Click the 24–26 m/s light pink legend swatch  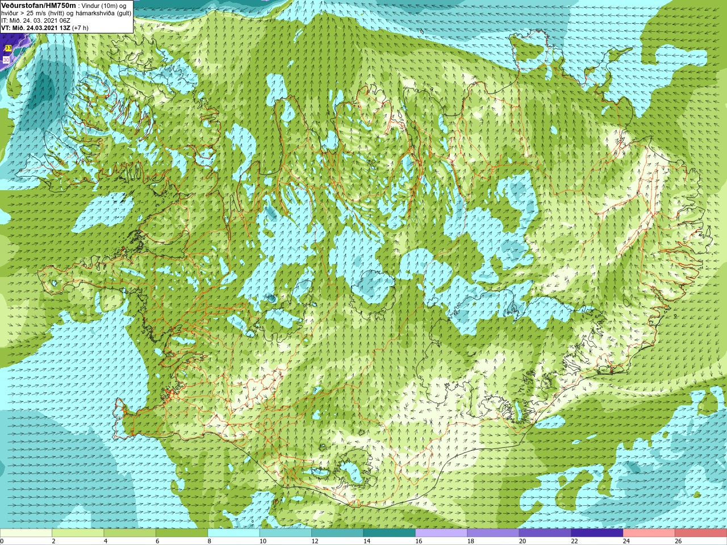(x=649, y=533)
